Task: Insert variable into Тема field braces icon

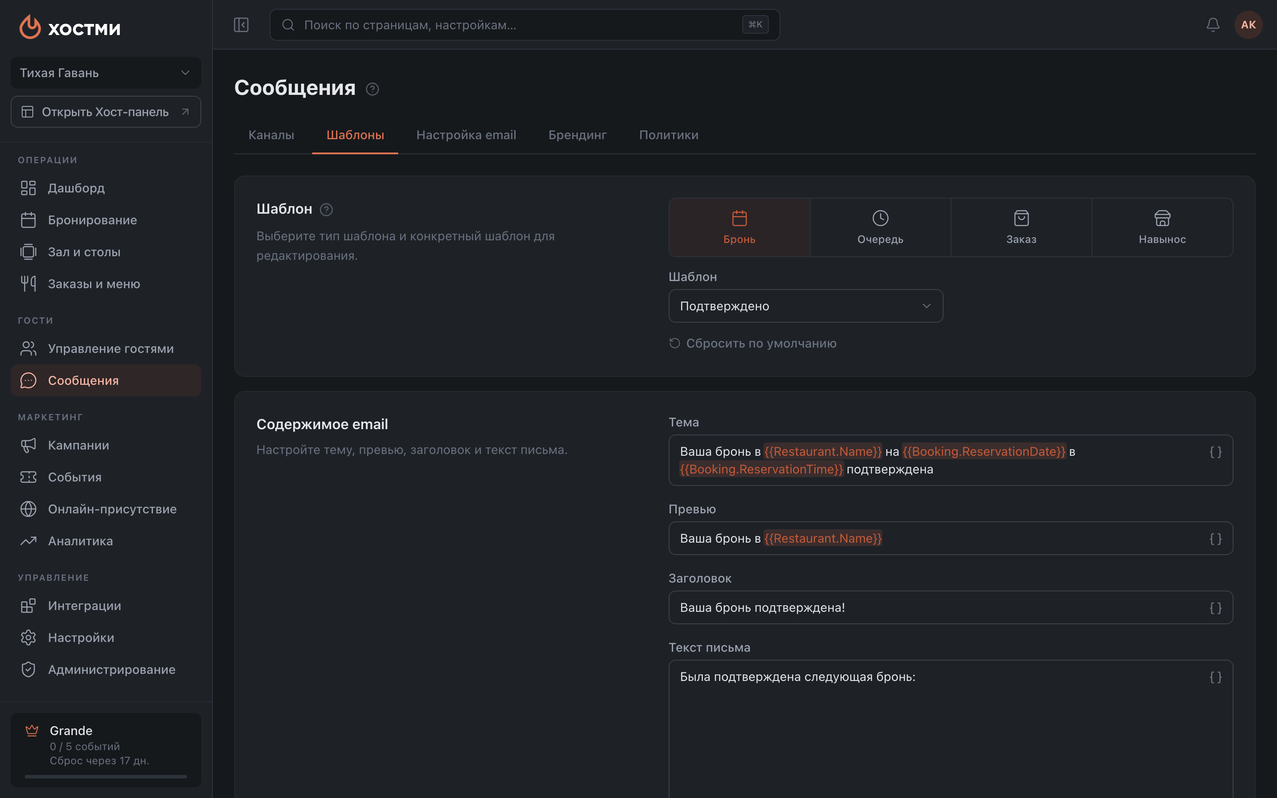Action: (x=1215, y=452)
